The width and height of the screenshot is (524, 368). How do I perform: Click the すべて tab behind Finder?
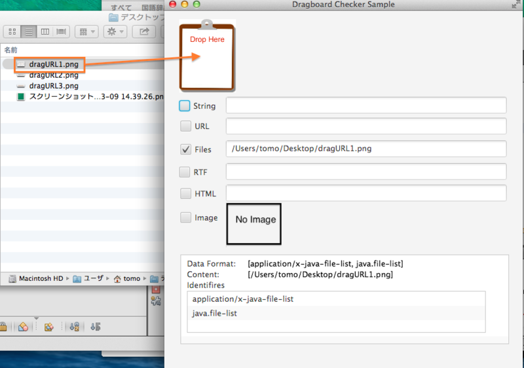[x=121, y=7]
